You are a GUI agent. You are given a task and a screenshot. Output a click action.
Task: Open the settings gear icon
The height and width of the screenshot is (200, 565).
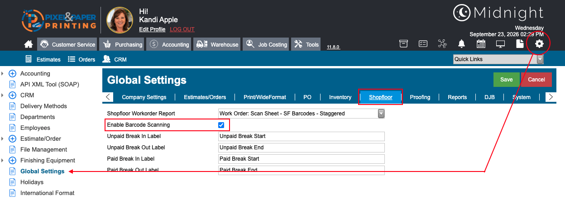pos(539,44)
